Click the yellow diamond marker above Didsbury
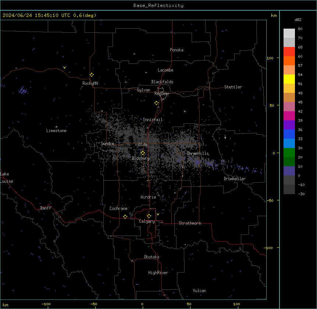The width and height of the screenshot is (317, 309). pos(143,153)
